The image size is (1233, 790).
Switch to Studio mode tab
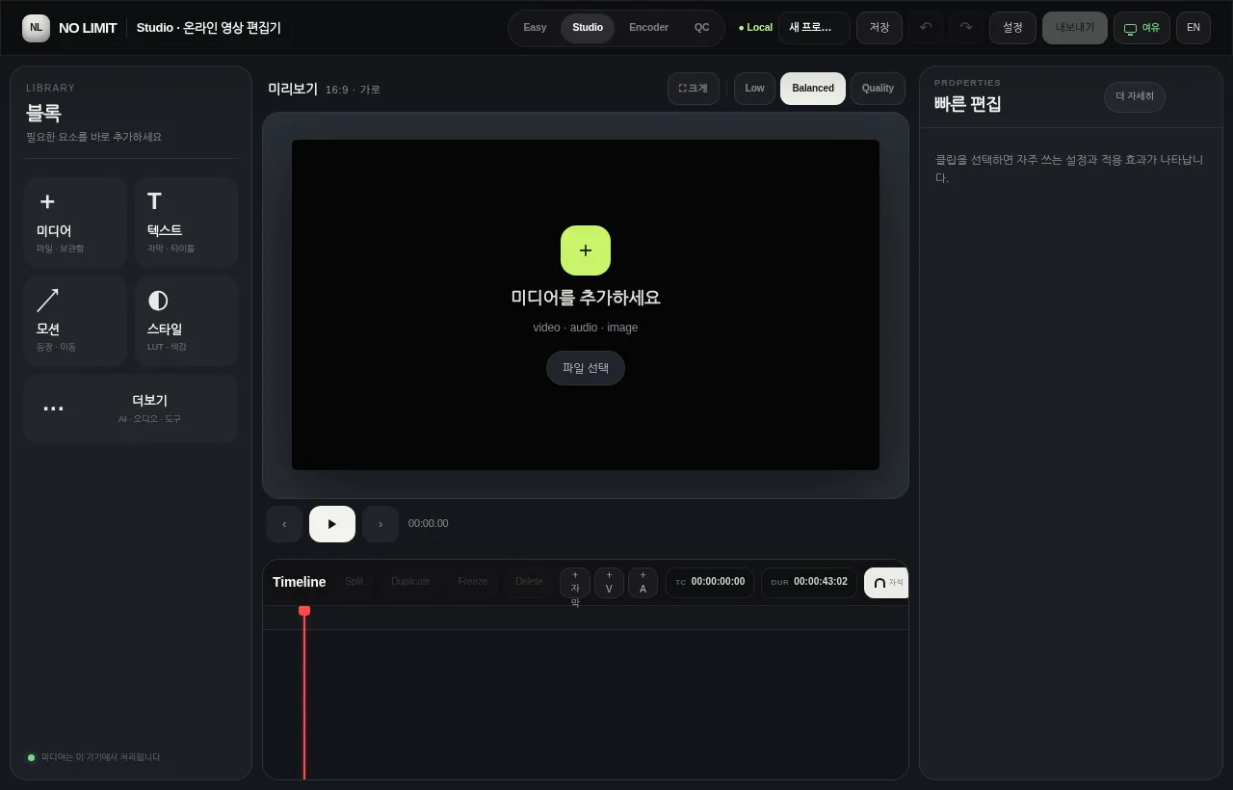pyautogui.click(x=588, y=28)
